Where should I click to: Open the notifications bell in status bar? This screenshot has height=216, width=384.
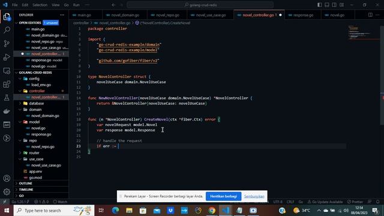(377, 202)
